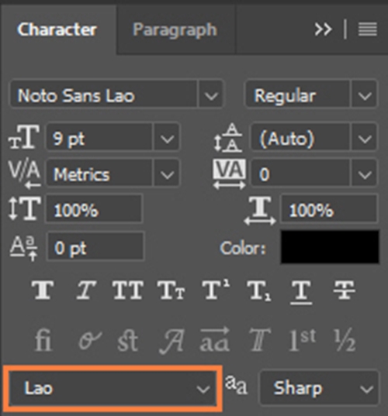Apply Superscript to text
Screen dimensions: 388x416
click(216, 290)
